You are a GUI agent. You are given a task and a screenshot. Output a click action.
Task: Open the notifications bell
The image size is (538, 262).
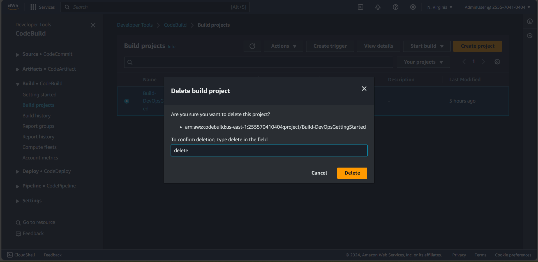(378, 7)
